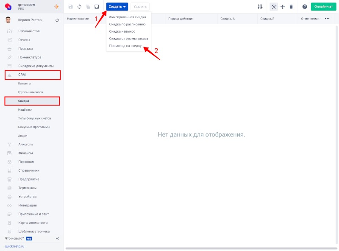Click the move arrows icon
The height and width of the screenshot is (251, 339).
283,7
